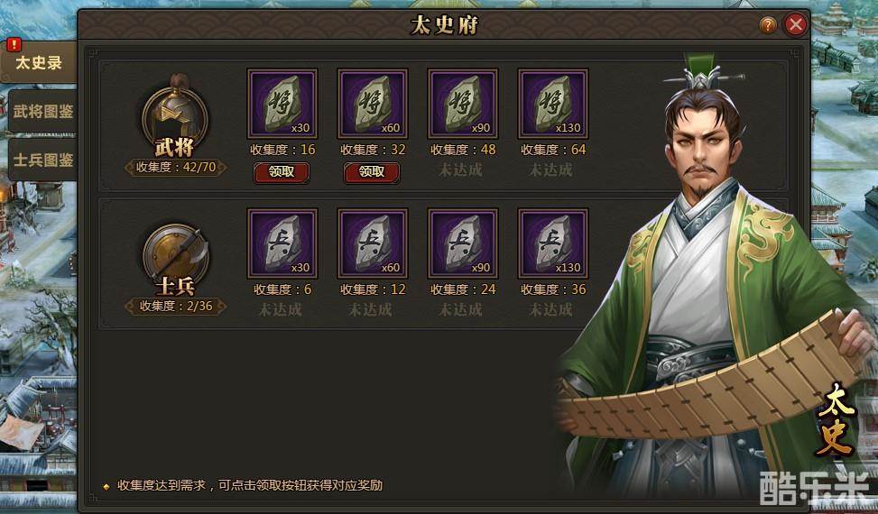Screen dimensions: 878x514
Task: Click the 兵 token x30 reward icon
Action: pos(282,243)
